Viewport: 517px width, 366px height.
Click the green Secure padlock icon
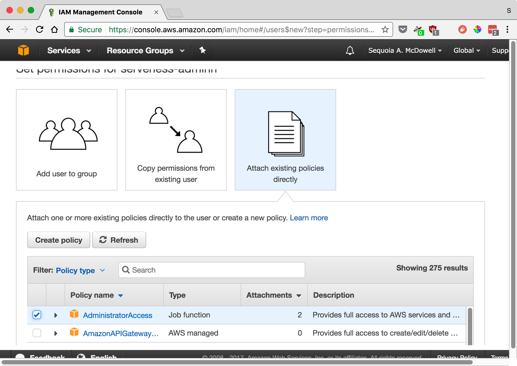tap(71, 30)
